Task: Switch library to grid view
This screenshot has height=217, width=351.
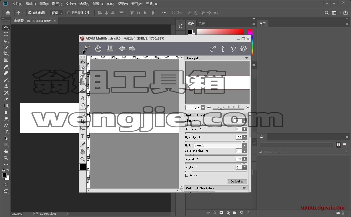Action: tap(338, 145)
